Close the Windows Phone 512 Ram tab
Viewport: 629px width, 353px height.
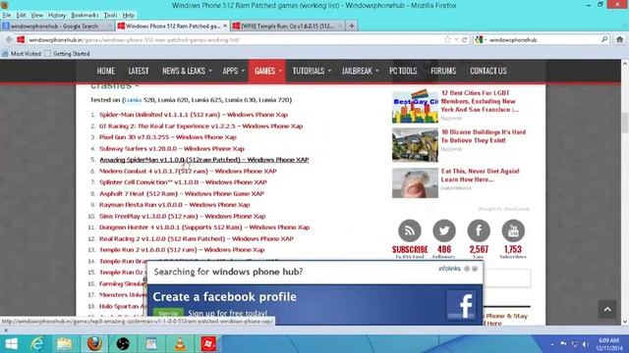point(225,26)
